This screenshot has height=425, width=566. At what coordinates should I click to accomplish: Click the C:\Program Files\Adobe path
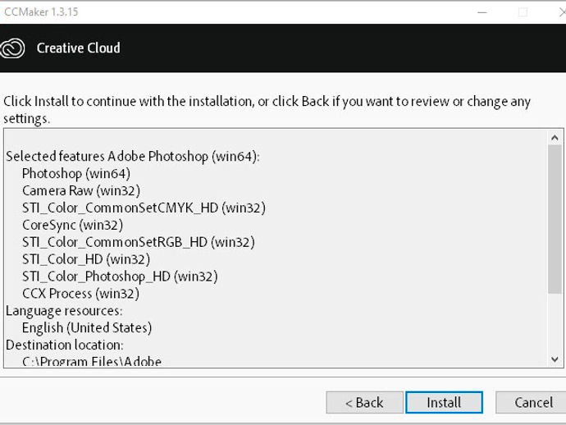click(92, 361)
